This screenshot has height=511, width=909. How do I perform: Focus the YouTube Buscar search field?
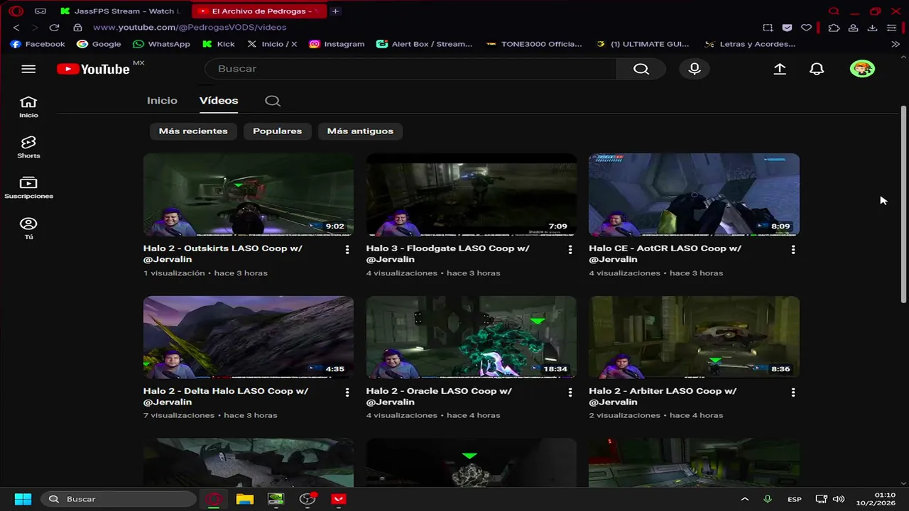[410, 69]
